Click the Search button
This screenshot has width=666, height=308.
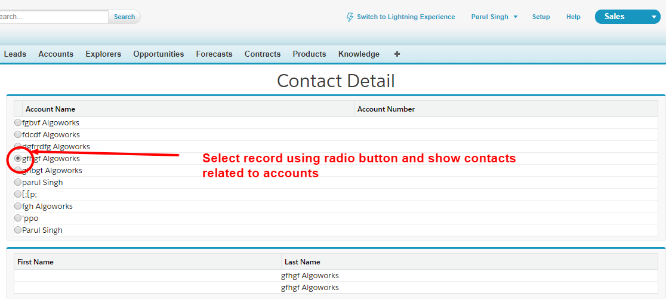click(x=124, y=17)
